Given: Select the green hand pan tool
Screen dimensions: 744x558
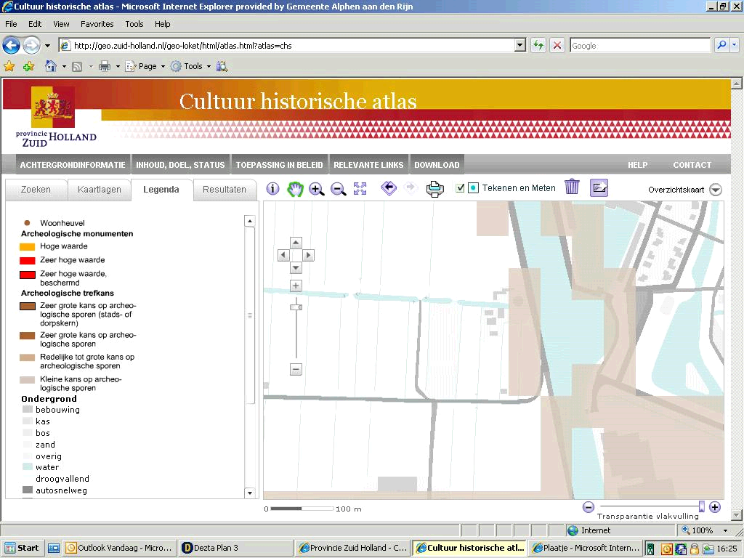Looking at the screenshot, I should [x=295, y=190].
